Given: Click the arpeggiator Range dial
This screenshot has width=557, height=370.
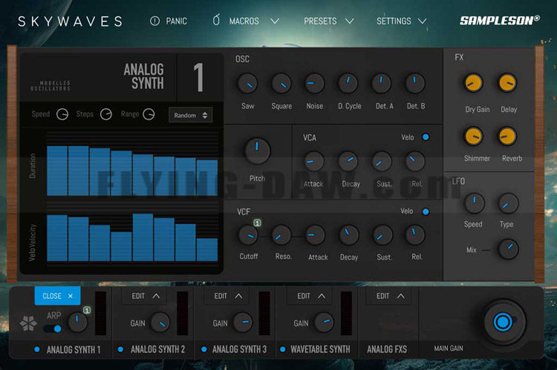Looking at the screenshot, I should [149, 114].
